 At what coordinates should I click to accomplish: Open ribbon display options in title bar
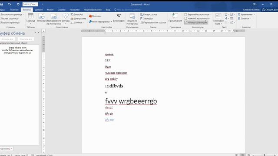(254, 4)
